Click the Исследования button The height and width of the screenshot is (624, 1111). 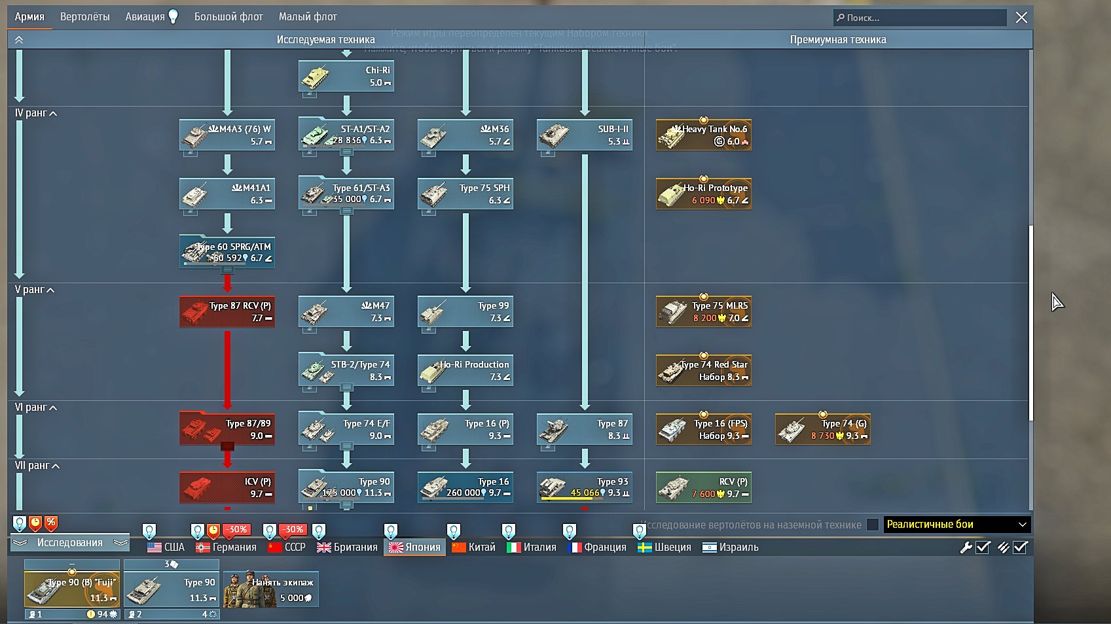[70, 543]
